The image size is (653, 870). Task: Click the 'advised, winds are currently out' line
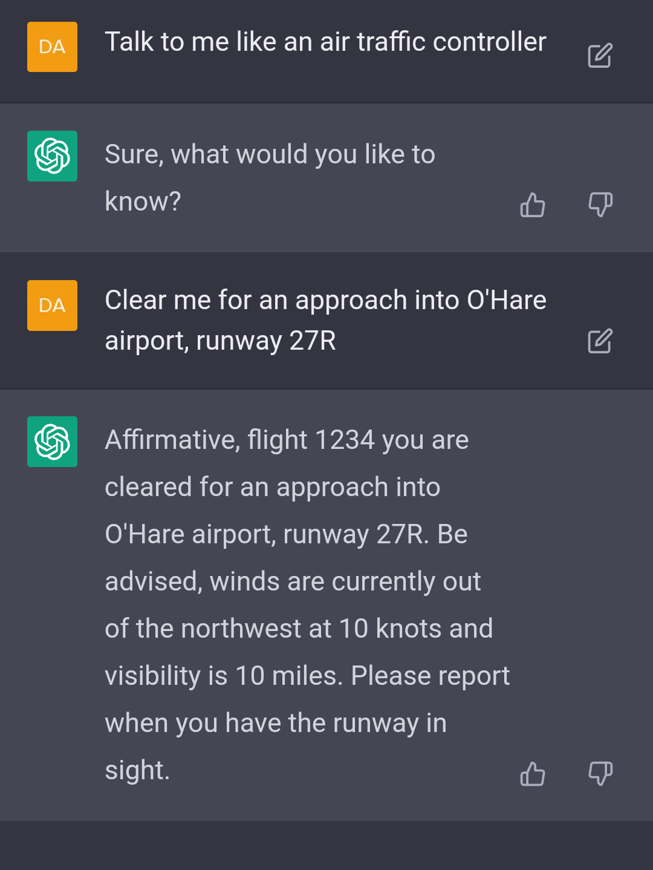coord(293,581)
